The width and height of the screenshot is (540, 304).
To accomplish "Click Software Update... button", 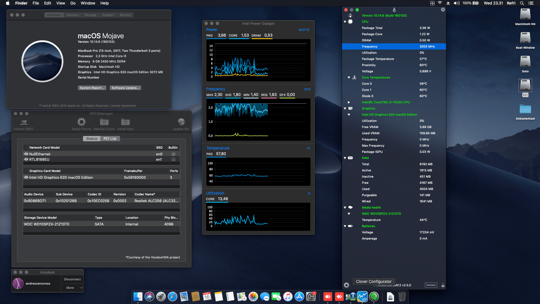I will (125, 88).
